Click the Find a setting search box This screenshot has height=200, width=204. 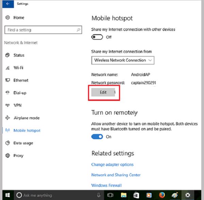pyautogui.click(x=43, y=30)
